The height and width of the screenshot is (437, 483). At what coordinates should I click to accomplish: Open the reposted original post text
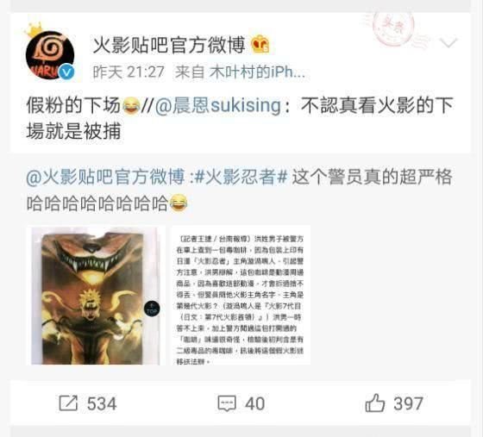pyautogui.click(x=240, y=190)
